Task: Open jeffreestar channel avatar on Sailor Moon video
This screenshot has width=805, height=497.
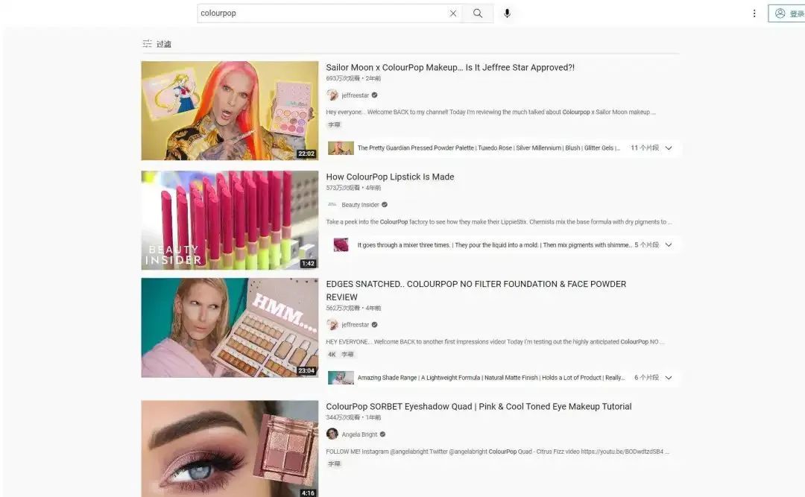Action: [332, 95]
